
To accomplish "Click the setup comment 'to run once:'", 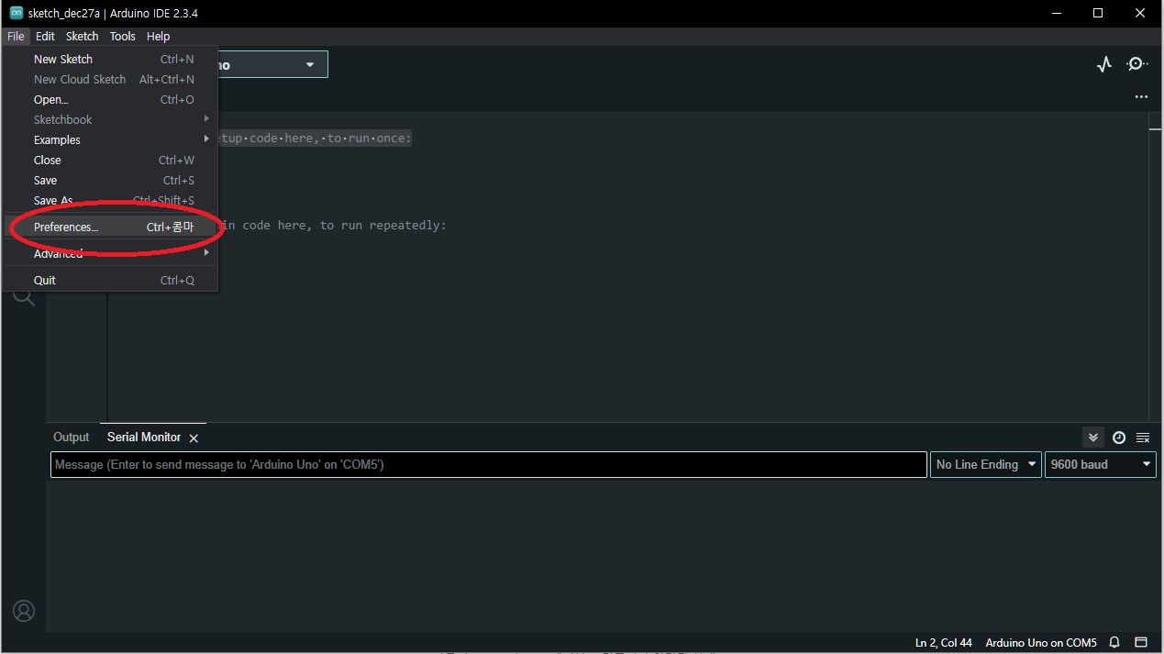I will [x=370, y=138].
